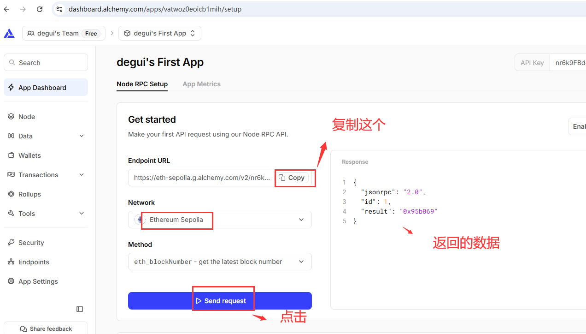The image size is (586, 334).
Task: Copy the Endpoint URL
Action: coord(292,178)
